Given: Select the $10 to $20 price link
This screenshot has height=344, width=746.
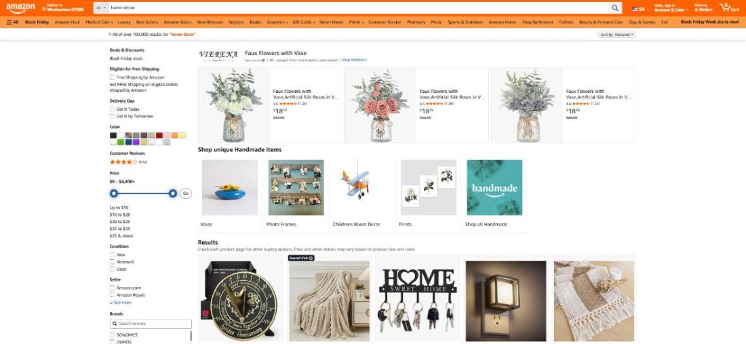Looking at the screenshot, I should pyautogui.click(x=120, y=214).
